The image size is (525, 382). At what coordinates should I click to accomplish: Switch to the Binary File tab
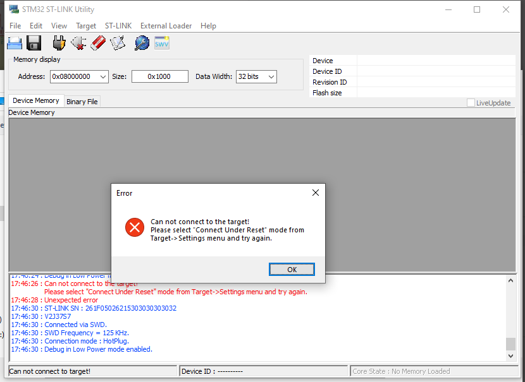coord(82,102)
